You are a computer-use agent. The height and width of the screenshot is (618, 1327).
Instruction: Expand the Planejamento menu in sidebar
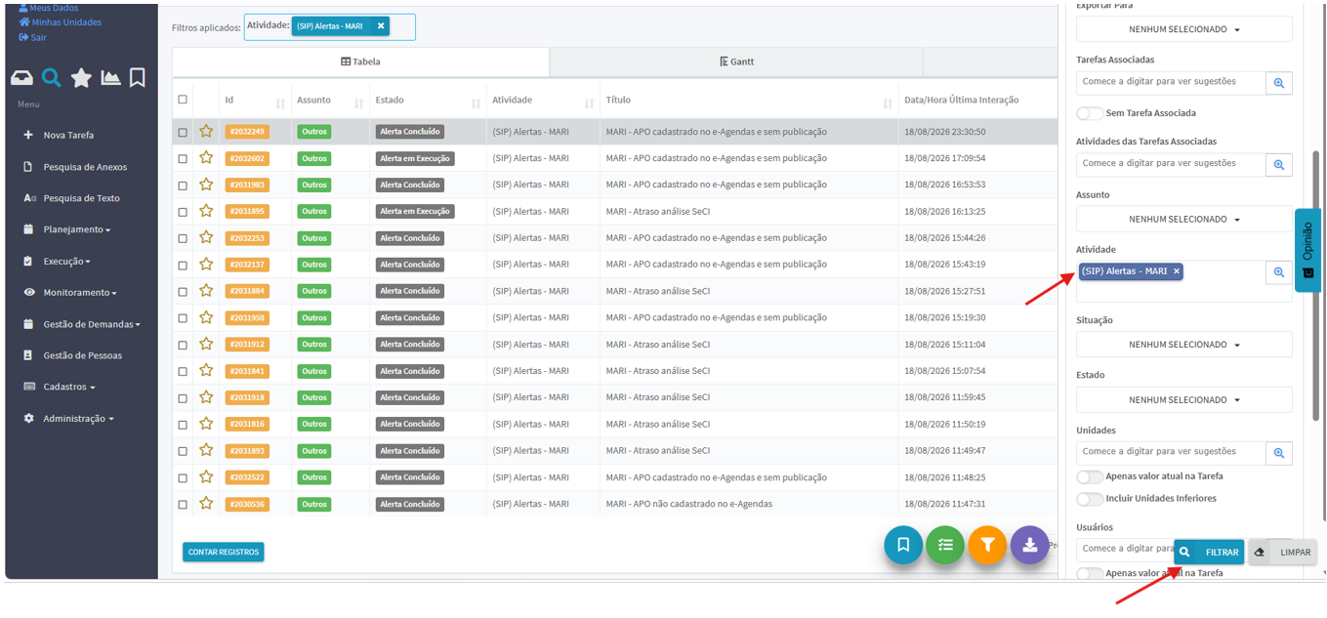point(76,229)
